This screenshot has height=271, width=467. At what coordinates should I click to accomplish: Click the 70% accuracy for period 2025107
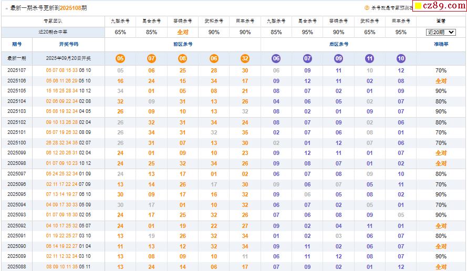[441, 70]
